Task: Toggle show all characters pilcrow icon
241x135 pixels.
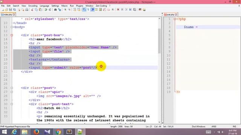Action: 88,10
